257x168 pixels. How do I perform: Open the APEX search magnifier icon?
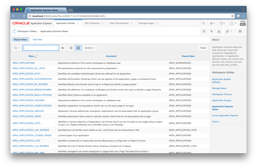[204, 23]
